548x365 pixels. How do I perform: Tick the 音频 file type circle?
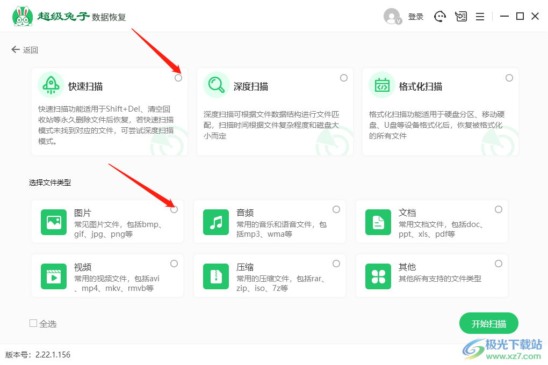pos(336,209)
